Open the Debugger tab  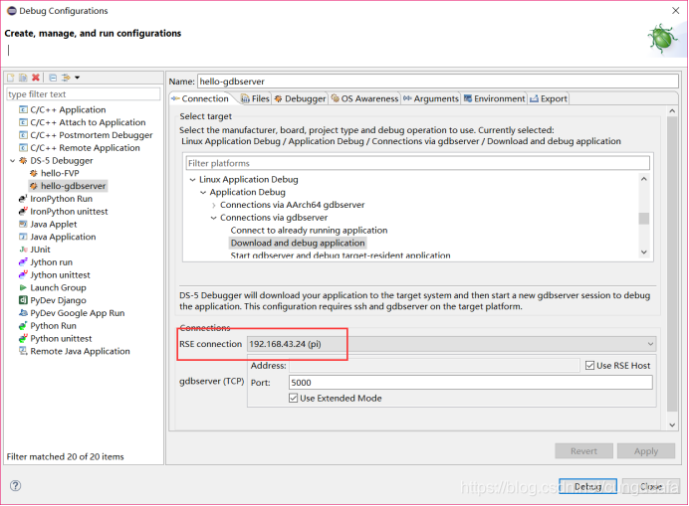click(300, 98)
